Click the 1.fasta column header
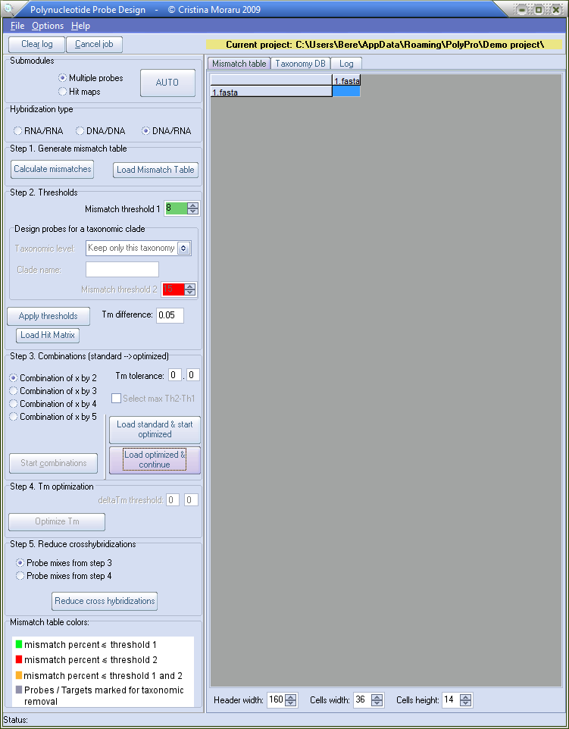569x729 pixels. point(346,80)
